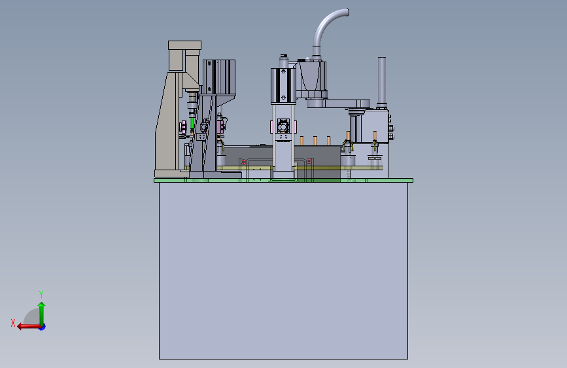Screen dimensions: 567x368
Task: Click the blue Z axis dot on triad
Action: pos(43,327)
